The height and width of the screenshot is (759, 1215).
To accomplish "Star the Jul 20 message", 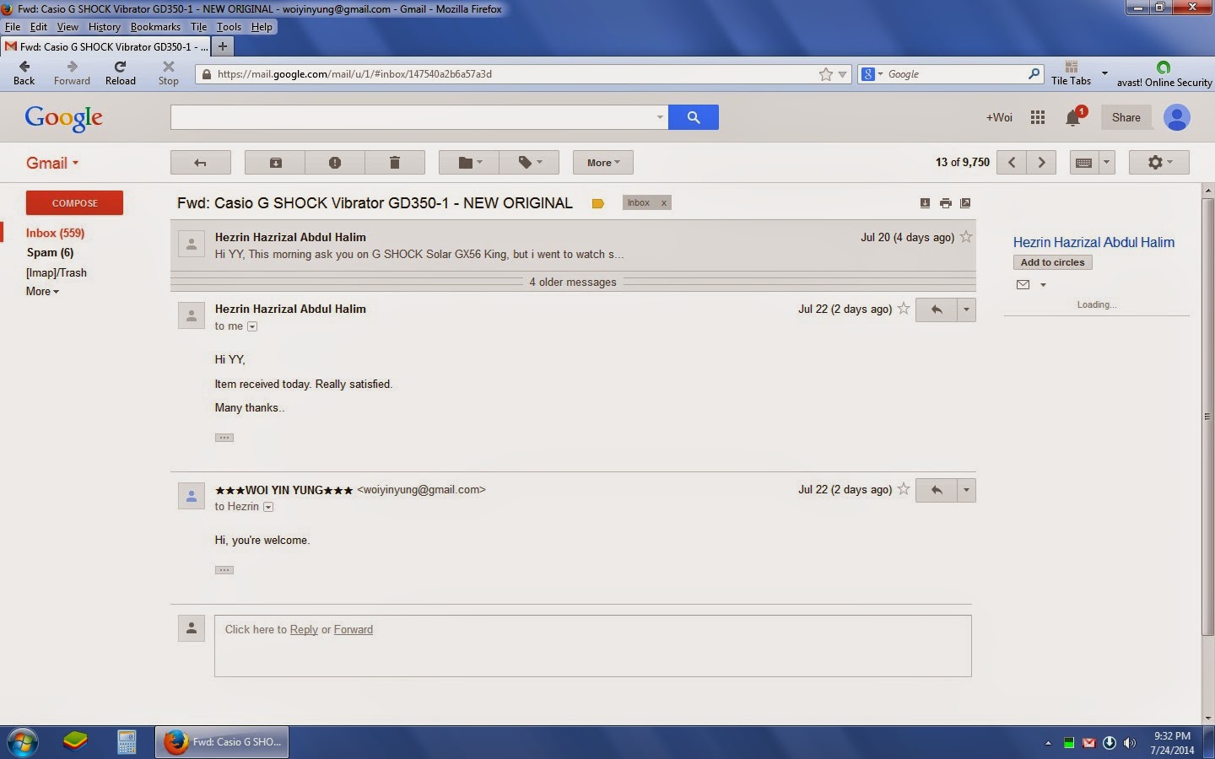I will [966, 237].
